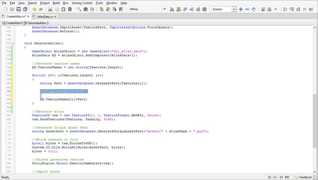Open Find with the magnifying glass icon

(79, 9)
